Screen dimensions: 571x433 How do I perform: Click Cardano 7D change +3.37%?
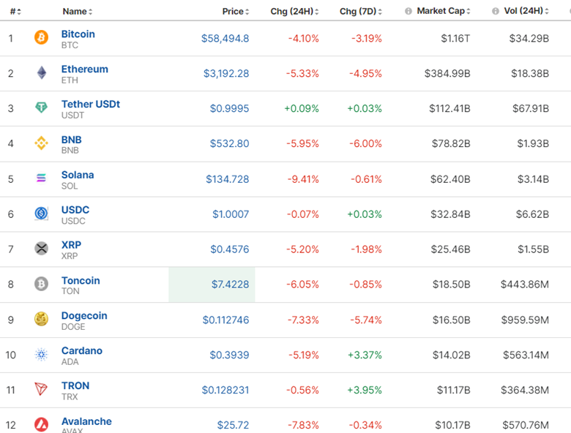pos(365,355)
